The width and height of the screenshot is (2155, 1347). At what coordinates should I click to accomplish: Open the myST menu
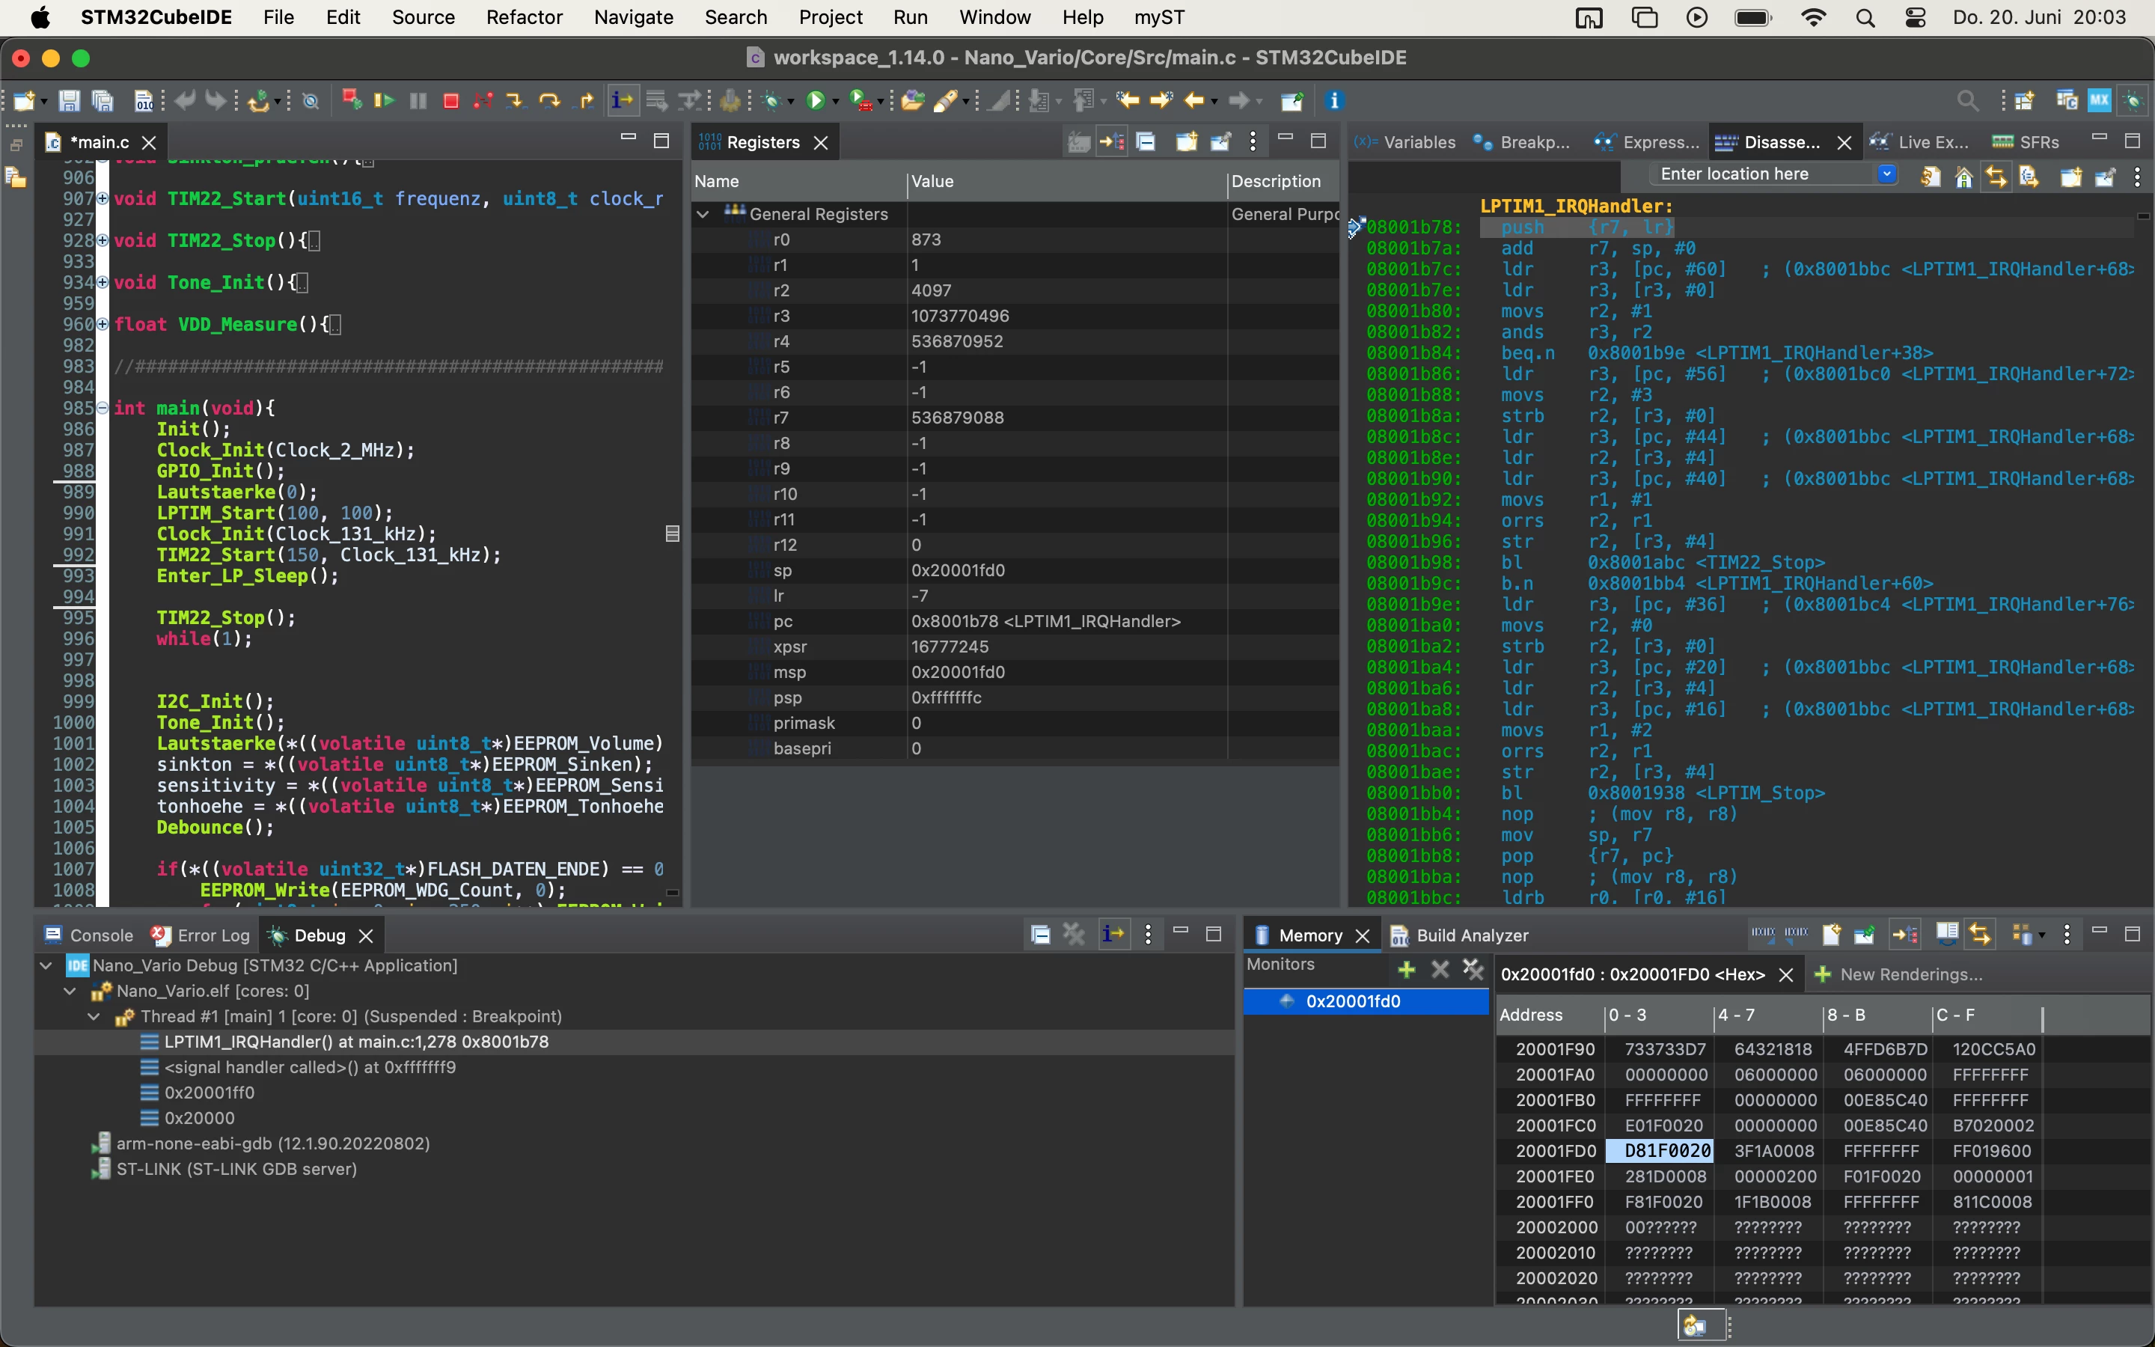click(x=1158, y=17)
